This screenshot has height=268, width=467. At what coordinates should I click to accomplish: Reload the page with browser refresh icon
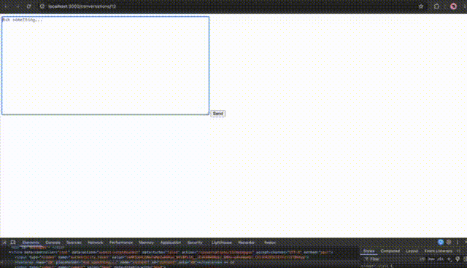coord(28,7)
